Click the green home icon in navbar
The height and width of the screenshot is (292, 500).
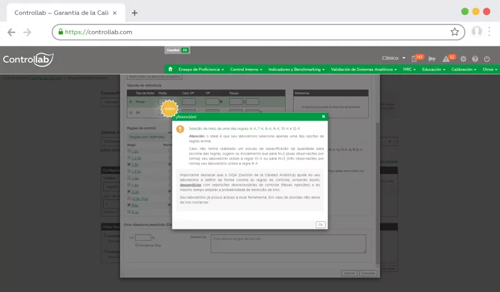[170, 69]
